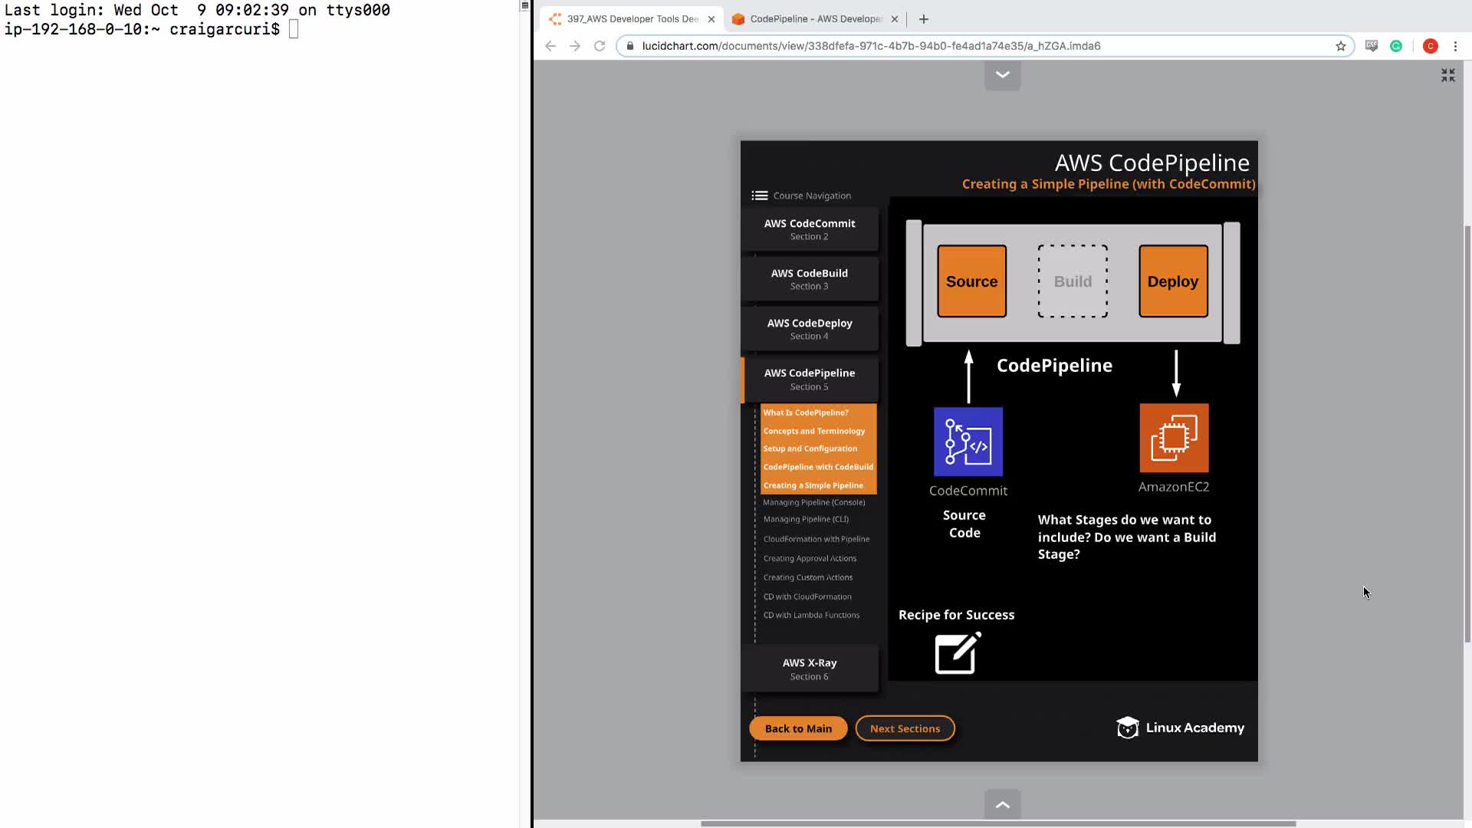Viewport: 1472px width, 828px height.
Task: Open a new browser tab
Action: [923, 19]
